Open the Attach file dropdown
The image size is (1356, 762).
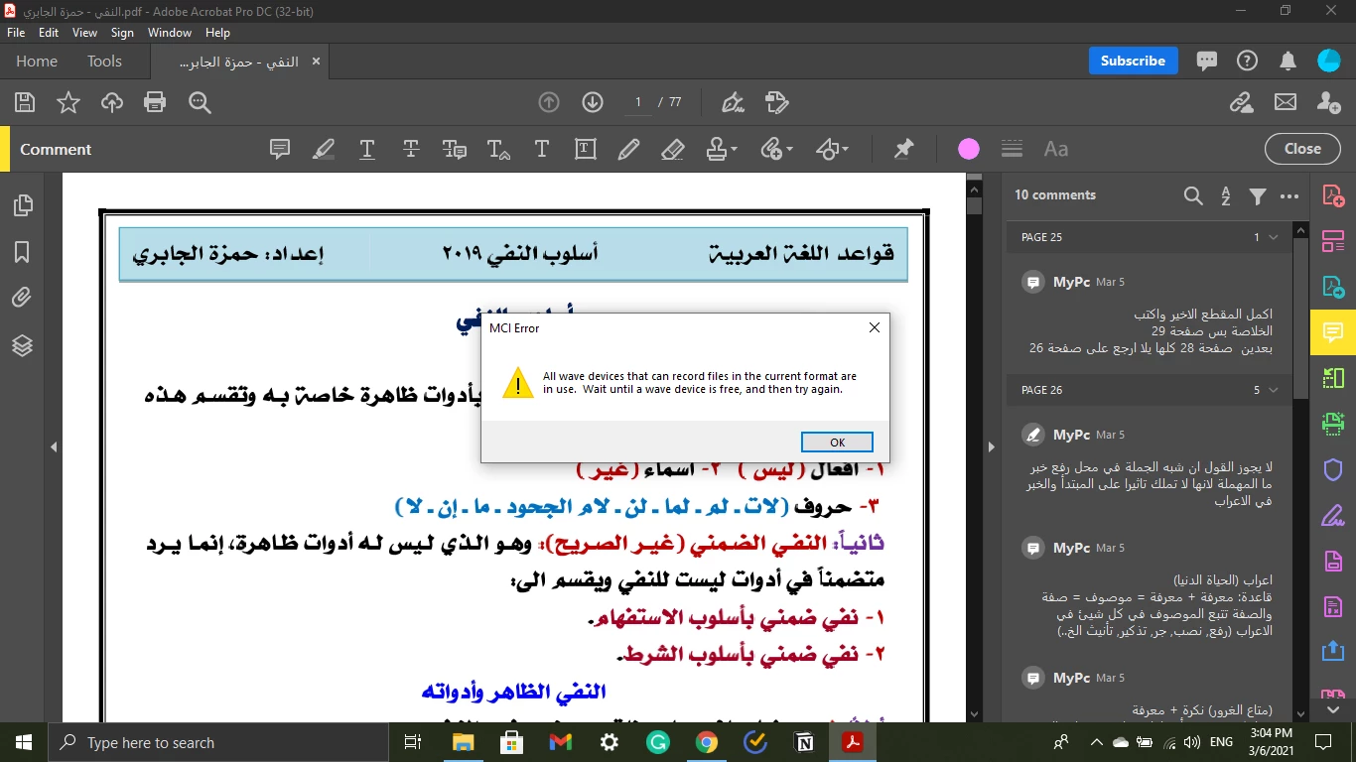pos(777,149)
